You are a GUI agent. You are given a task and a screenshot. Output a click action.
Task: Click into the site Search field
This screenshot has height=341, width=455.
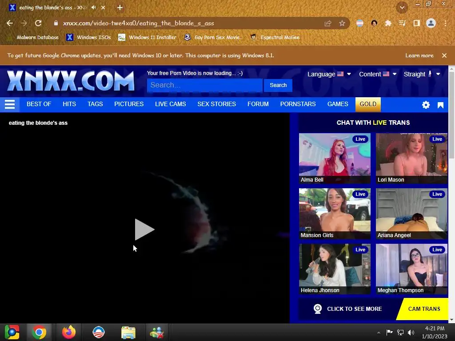tap(204, 85)
